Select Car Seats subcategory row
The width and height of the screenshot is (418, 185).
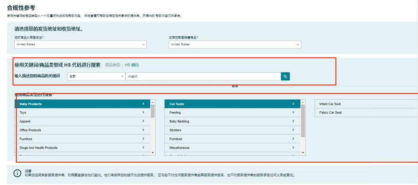(x=233, y=104)
